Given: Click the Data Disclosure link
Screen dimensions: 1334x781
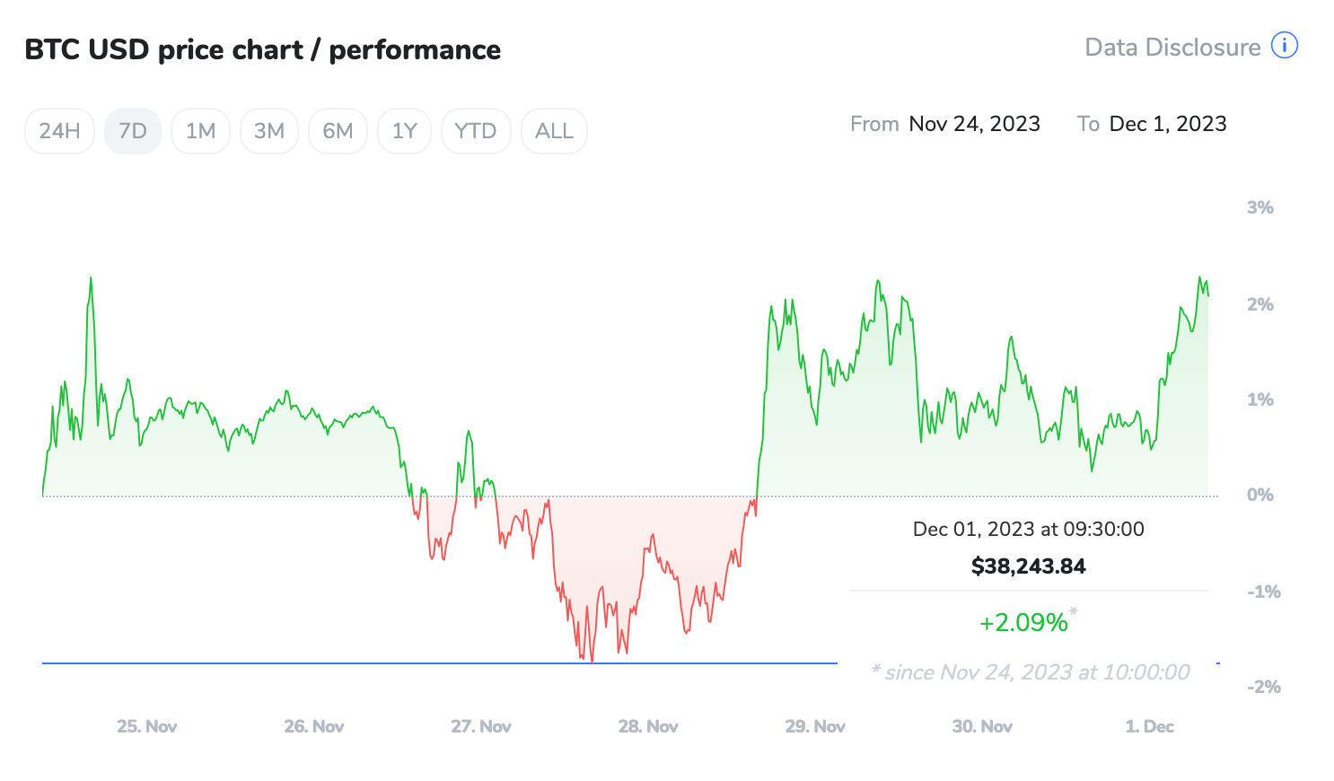Looking at the screenshot, I should [1172, 47].
